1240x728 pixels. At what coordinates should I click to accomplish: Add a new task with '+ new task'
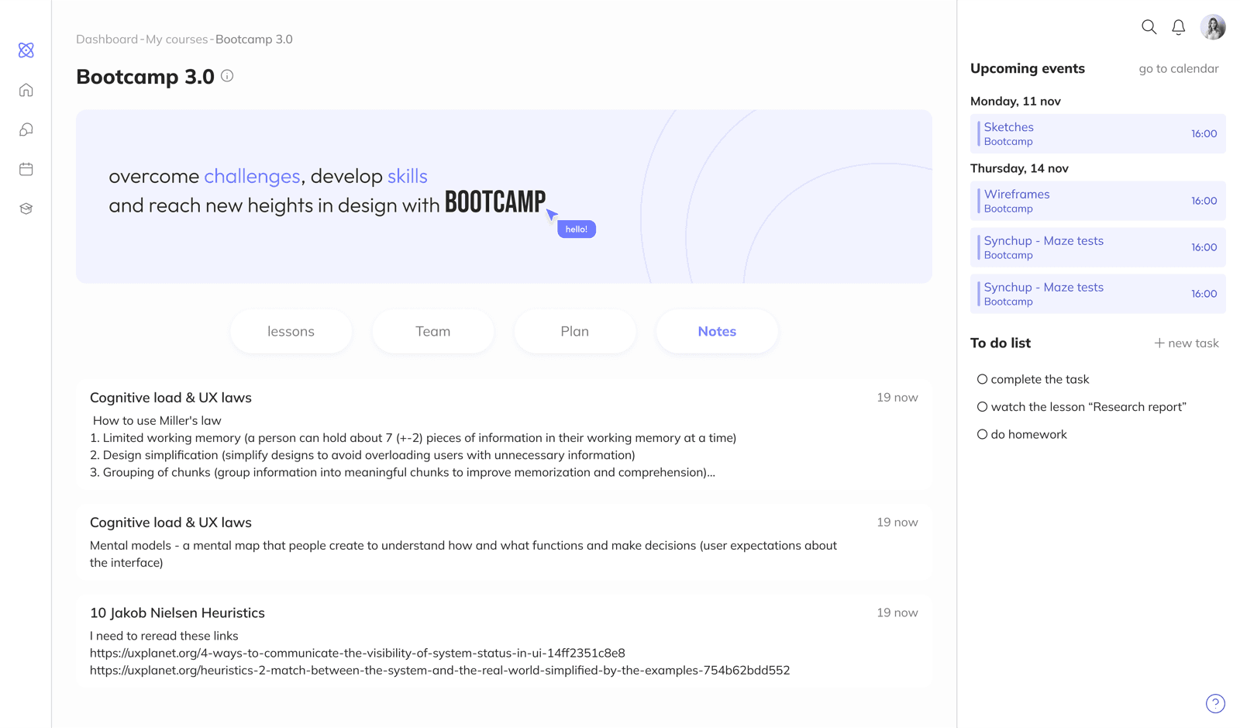[x=1186, y=343]
